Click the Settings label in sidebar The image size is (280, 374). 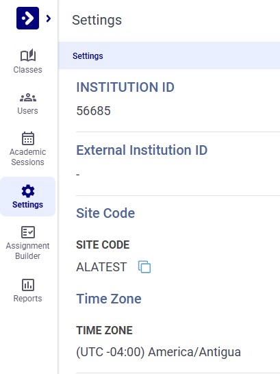[27, 205]
